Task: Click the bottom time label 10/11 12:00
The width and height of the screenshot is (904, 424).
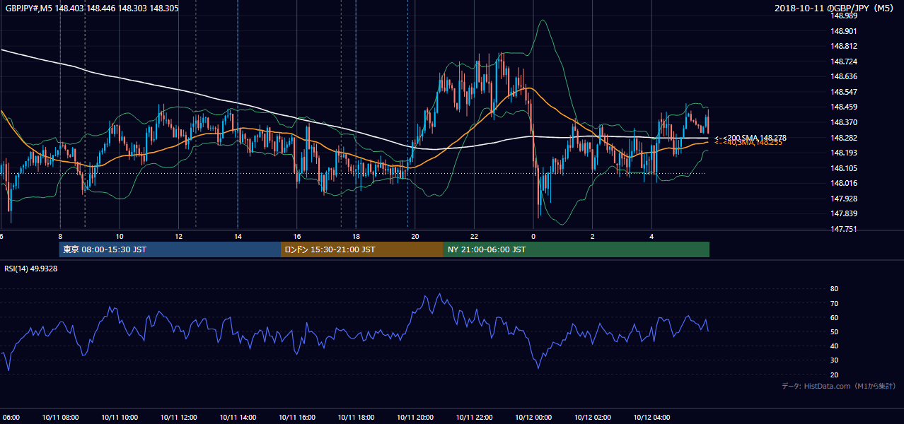Action: (x=179, y=418)
